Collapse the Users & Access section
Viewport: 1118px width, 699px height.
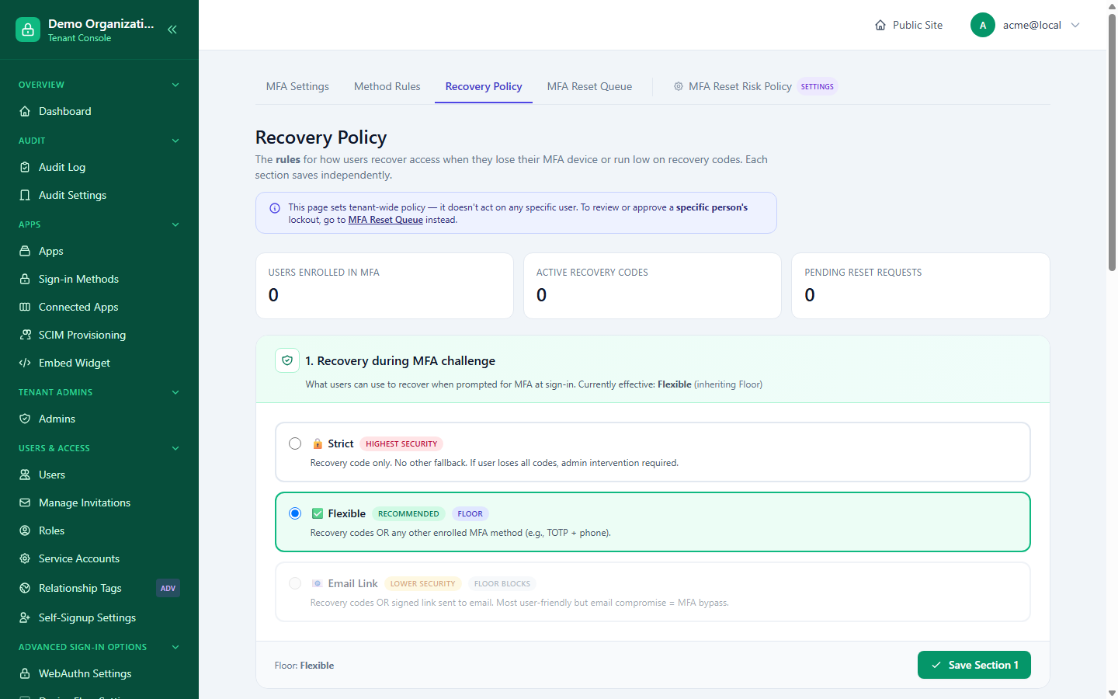175,448
